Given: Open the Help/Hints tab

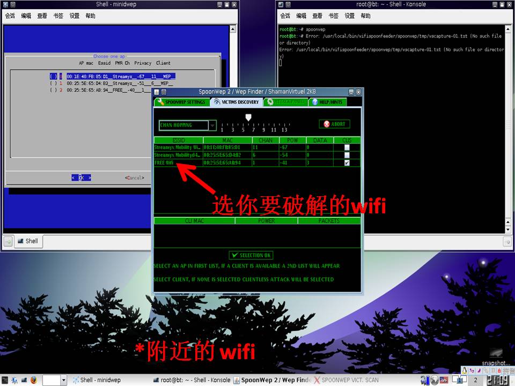Looking at the screenshot, I should click(x=327, y=102).
